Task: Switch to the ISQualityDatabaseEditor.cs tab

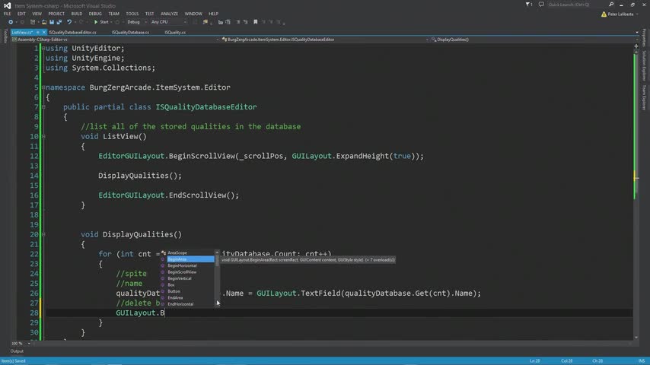Action: (x=72, y=32)
